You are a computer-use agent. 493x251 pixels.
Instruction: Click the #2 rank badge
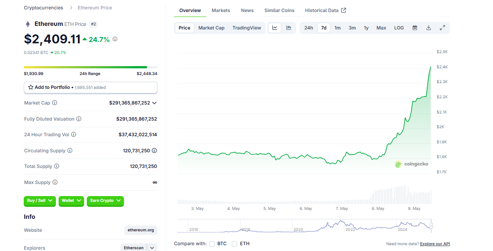[x=93, y=24]
